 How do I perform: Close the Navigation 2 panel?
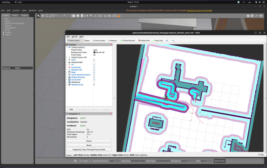point(111,114)
